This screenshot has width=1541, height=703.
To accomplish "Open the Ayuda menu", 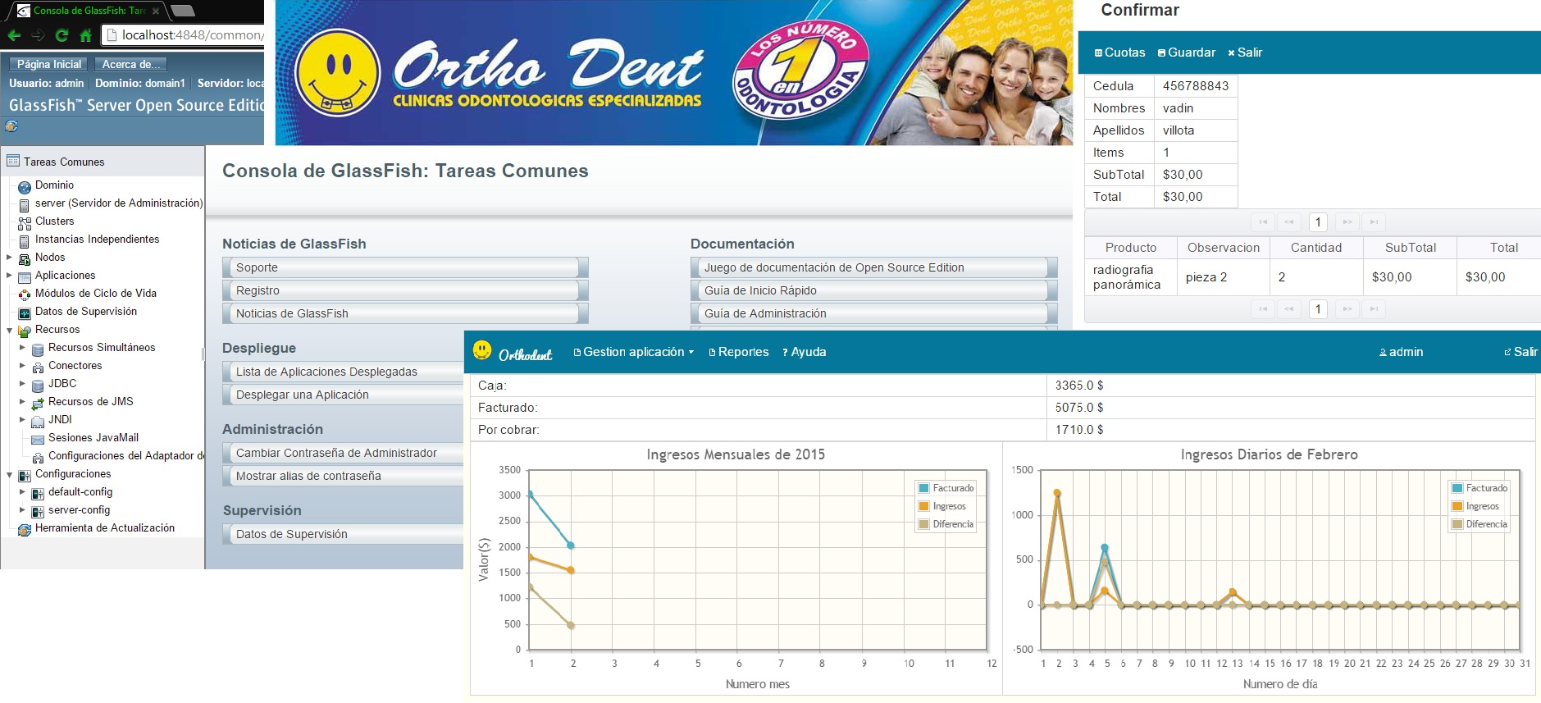I will [804, 352].
